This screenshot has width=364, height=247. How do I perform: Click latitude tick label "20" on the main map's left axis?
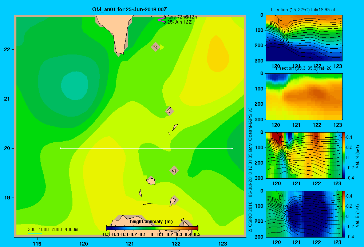coord(7,148)
